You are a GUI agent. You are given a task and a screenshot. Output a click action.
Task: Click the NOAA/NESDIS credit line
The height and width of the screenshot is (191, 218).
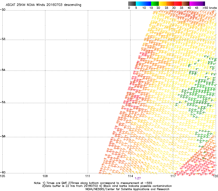(x=127, y=189)
